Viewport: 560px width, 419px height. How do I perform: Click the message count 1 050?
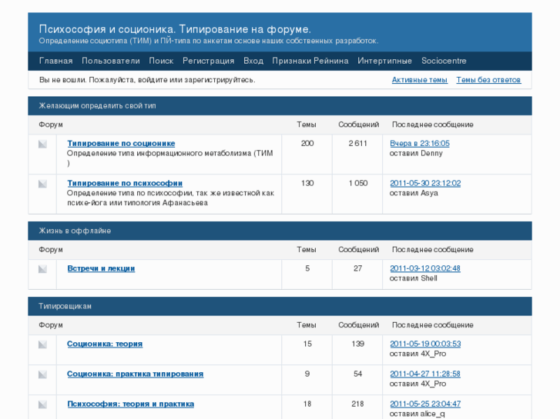pyautogui.click(x=358, y=183)
